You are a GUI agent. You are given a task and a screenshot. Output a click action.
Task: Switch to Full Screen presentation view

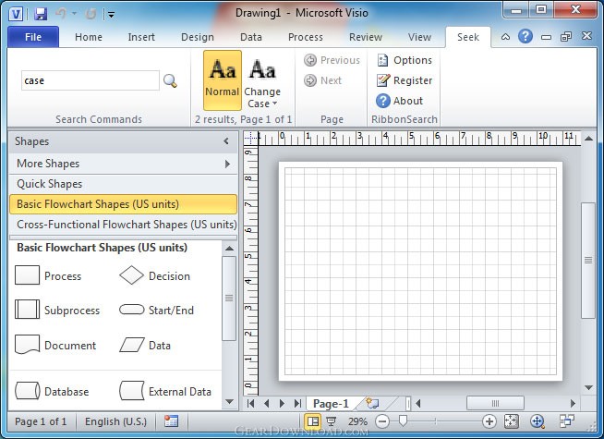[331, 421]
